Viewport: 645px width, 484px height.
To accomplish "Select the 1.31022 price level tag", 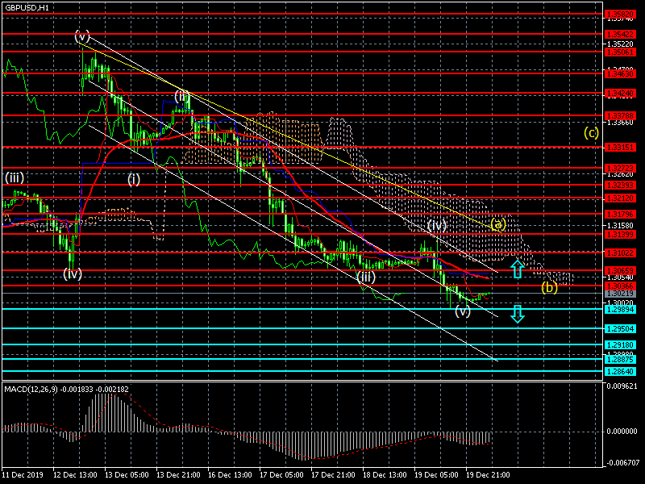I will (620, 252).
